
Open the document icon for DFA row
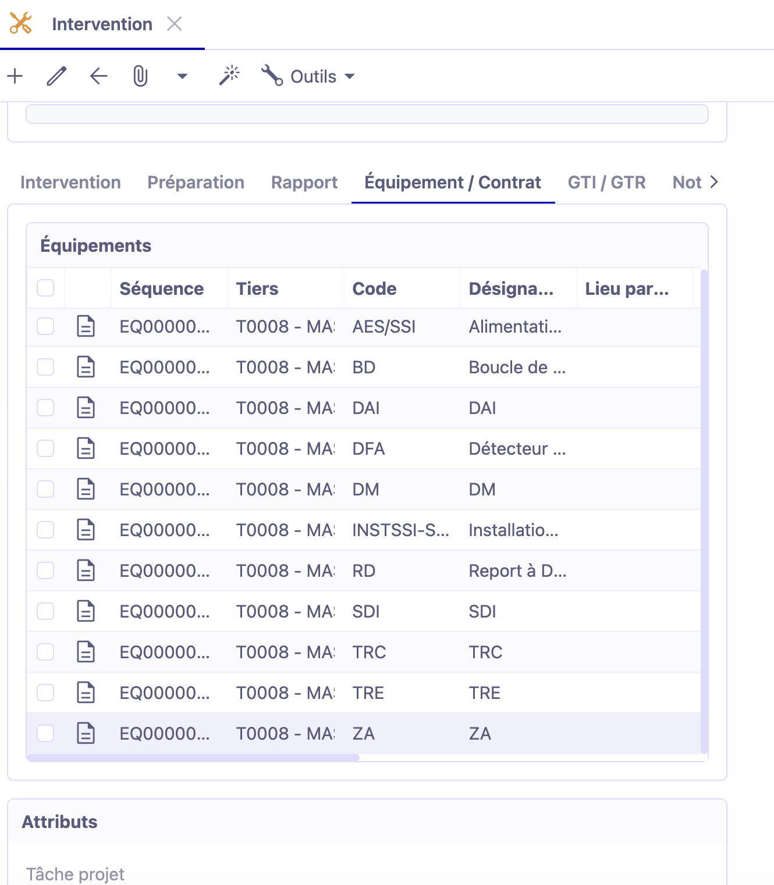tap(86, 448)
